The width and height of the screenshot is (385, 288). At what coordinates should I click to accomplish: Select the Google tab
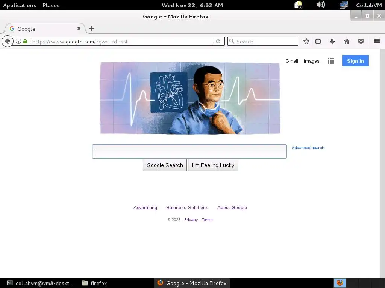tap(45, 28)
